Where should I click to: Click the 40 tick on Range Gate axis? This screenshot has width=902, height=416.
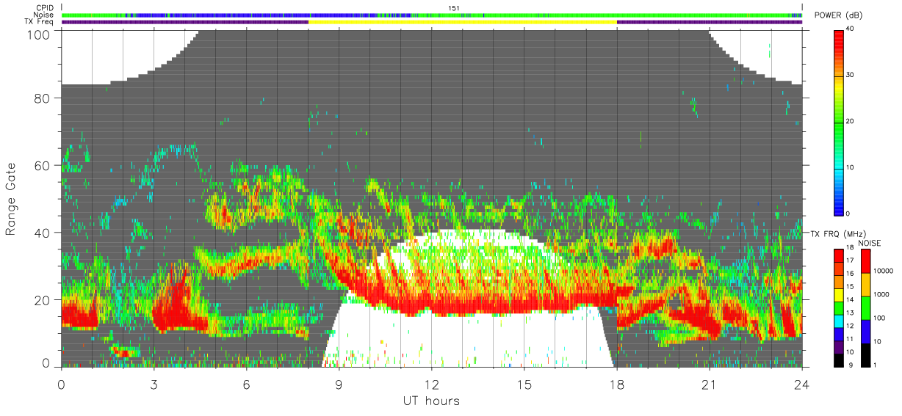43,233
